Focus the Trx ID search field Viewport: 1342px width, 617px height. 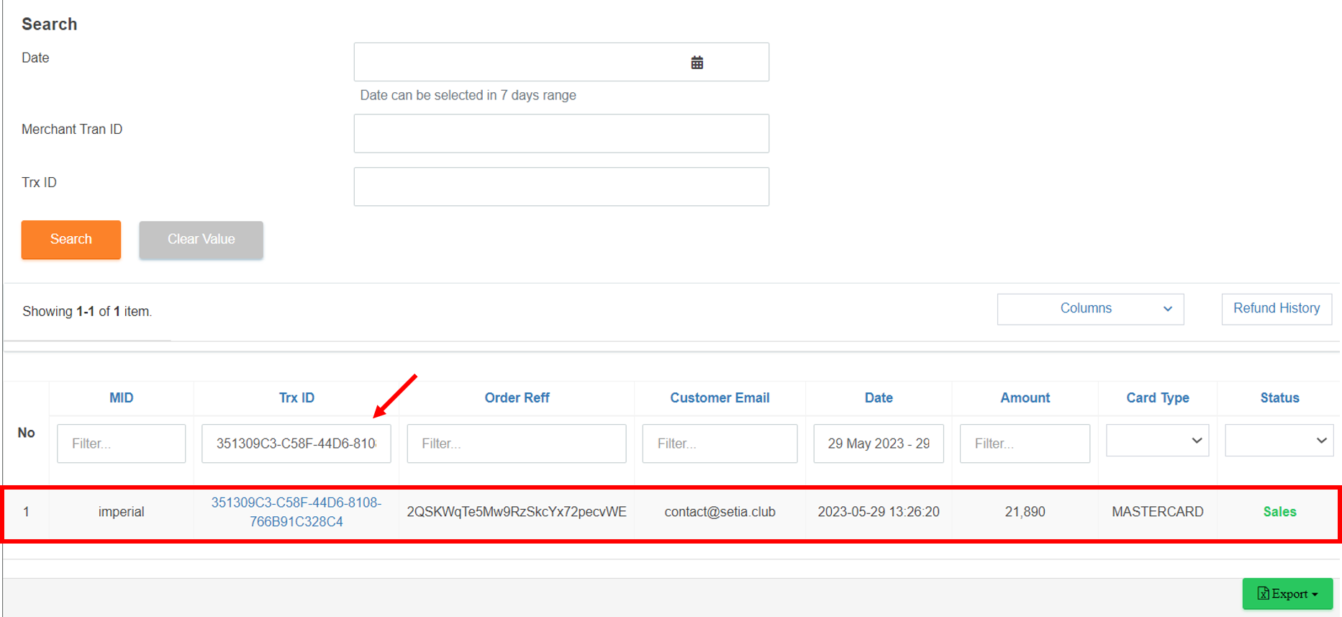click(x=561, y=187)
